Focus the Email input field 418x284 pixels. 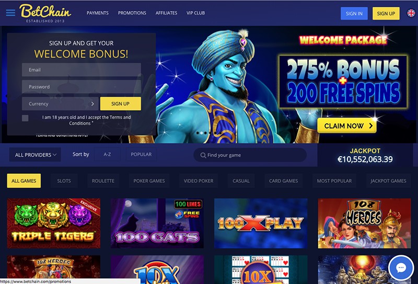82,70
